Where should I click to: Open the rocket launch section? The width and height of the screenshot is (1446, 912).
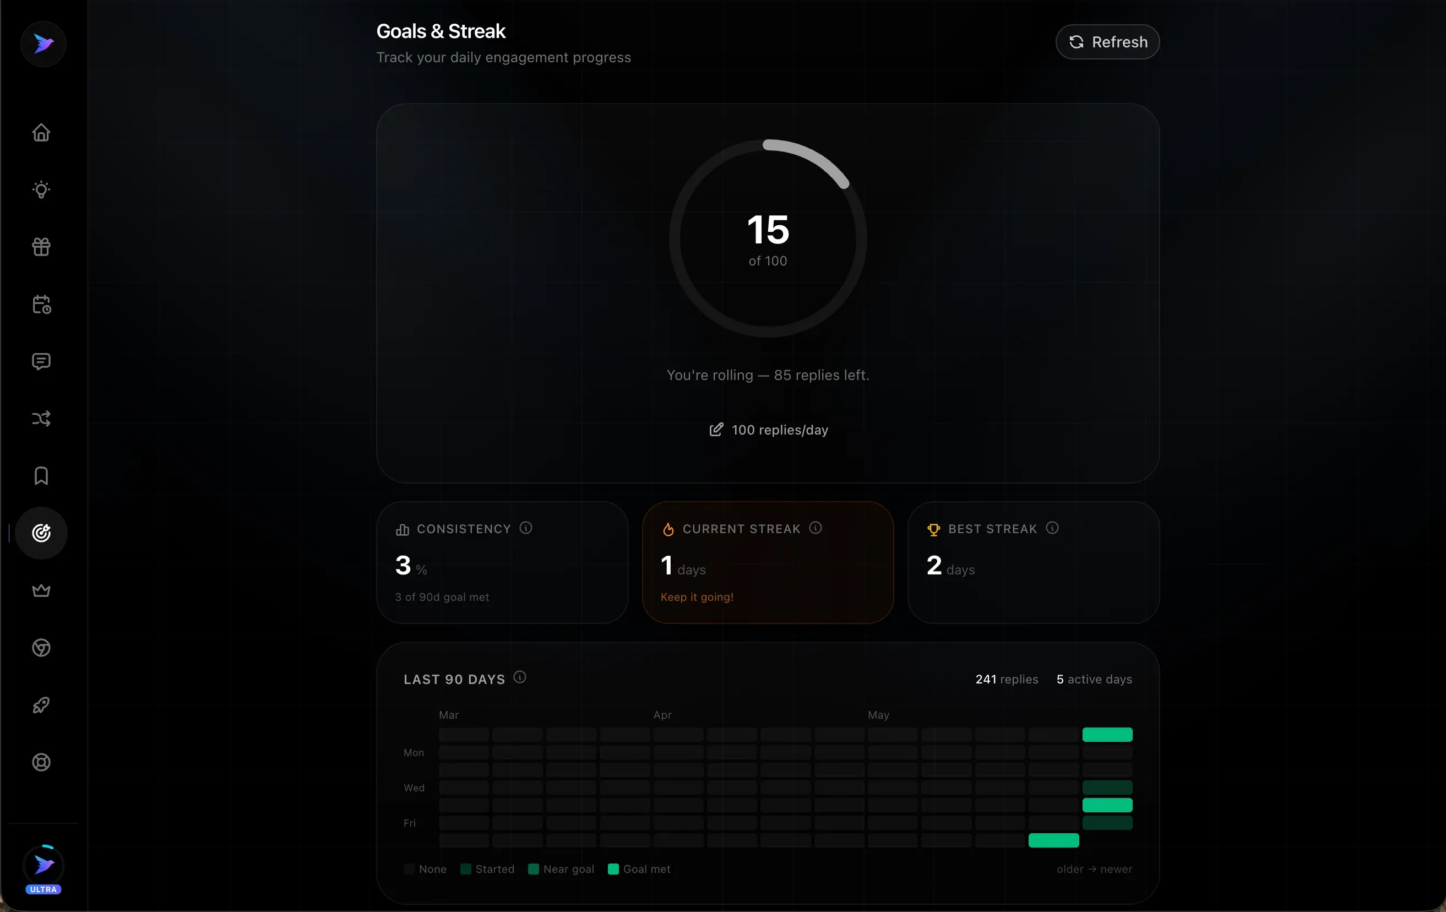pos(41,705)
